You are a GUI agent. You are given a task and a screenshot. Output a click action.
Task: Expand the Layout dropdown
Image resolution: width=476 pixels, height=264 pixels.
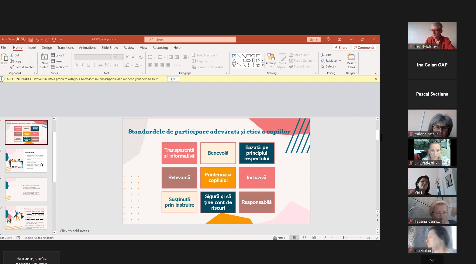pos(59,55)
